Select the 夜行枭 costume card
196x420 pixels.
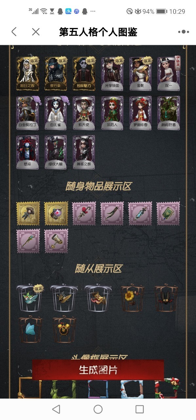(56, 74)
